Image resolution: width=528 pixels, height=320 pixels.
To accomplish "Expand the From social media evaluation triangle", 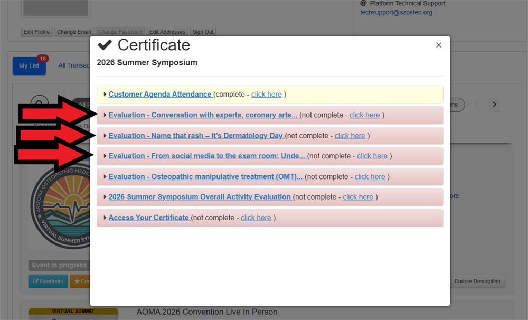I will pos(105,156).
